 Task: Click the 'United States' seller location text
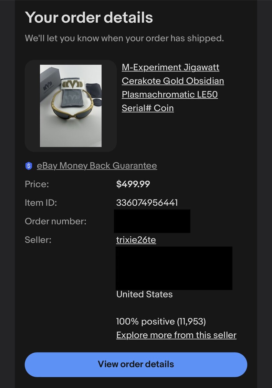(x=144, y=294)
